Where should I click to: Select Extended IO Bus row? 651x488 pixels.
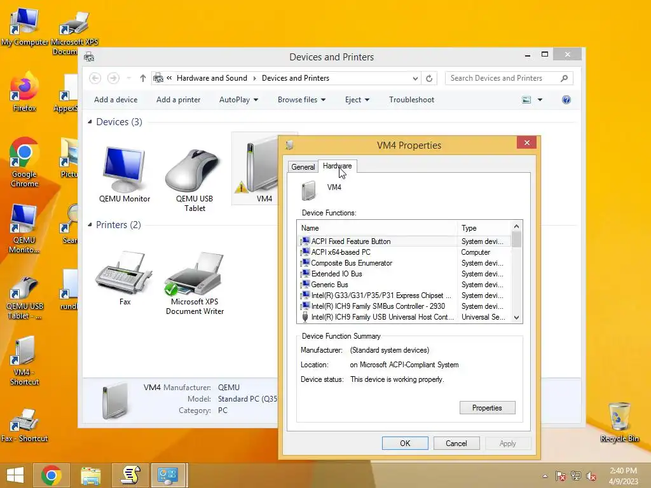click(x=404, y=273)
